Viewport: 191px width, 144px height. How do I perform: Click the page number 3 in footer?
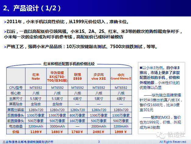[x=99, y=142]
